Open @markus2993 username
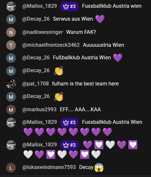This screenshot has width=151, height=177. point(39,110)
